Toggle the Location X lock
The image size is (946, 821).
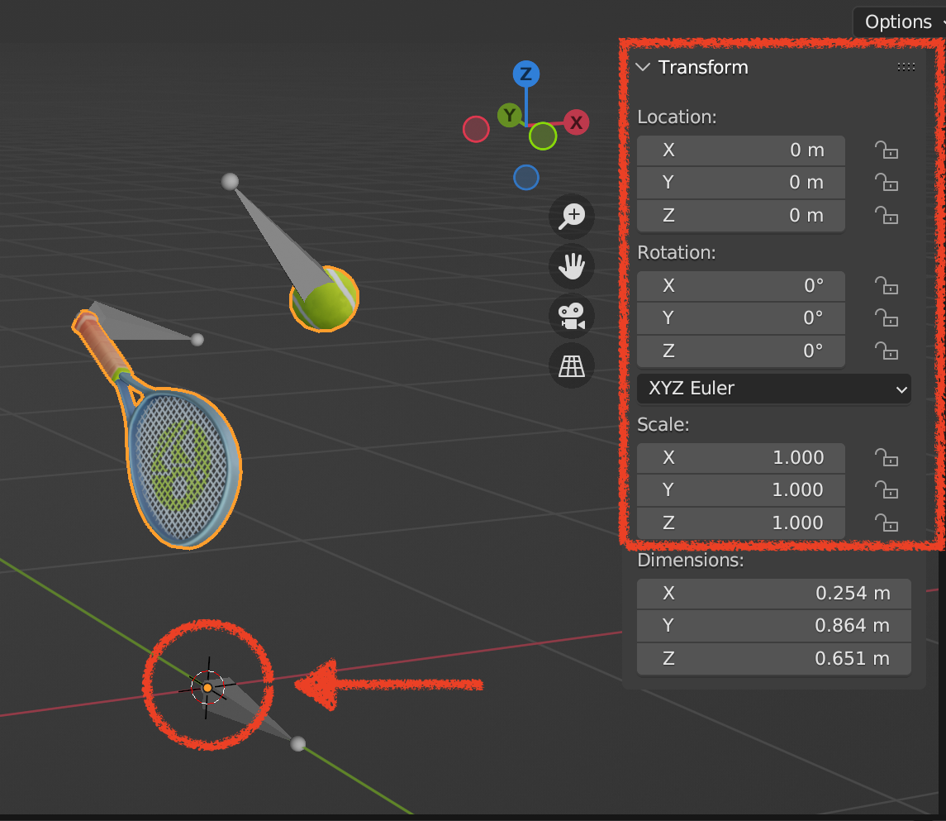[x=887, y=150]
